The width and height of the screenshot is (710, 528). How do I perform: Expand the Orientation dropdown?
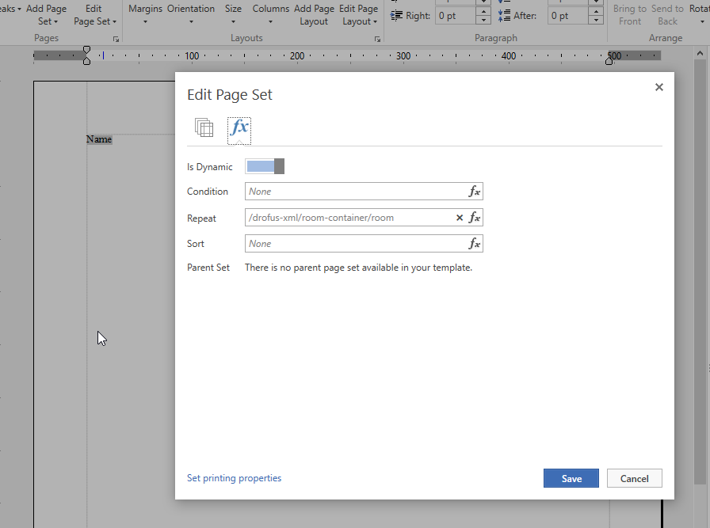tap(191, 14)
